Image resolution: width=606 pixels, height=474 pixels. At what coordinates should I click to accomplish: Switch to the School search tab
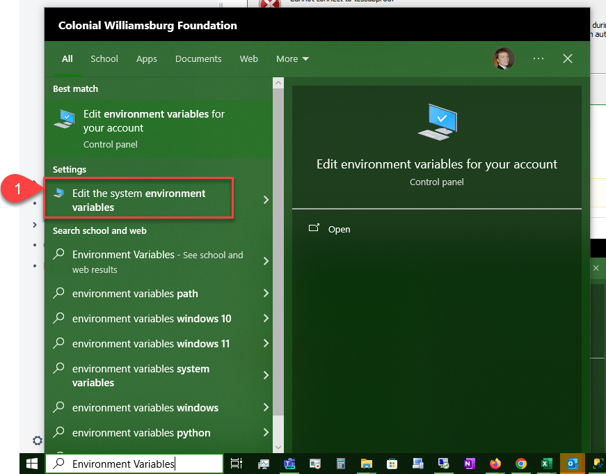[104, 58]
